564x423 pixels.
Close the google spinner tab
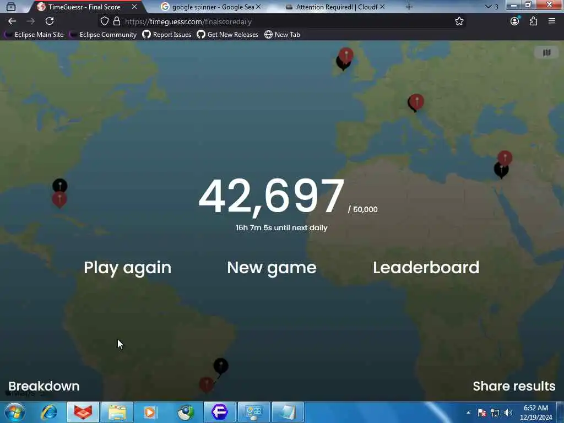[258, 7]
